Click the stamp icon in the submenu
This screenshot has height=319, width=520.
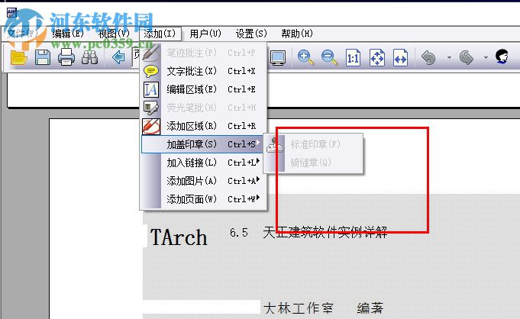pos(275,145)
